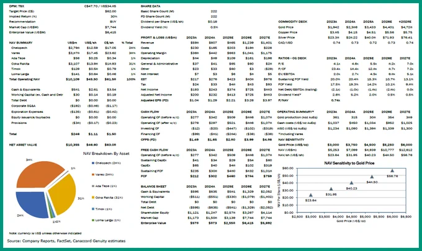Click the 'NET ASSET VALUE' row label

pyautogui.click(x=23, y=145)
